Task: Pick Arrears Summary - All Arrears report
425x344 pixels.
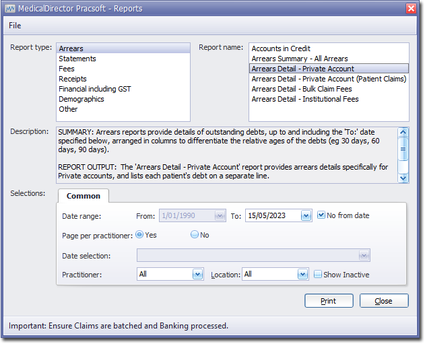Action: [299, 59]
